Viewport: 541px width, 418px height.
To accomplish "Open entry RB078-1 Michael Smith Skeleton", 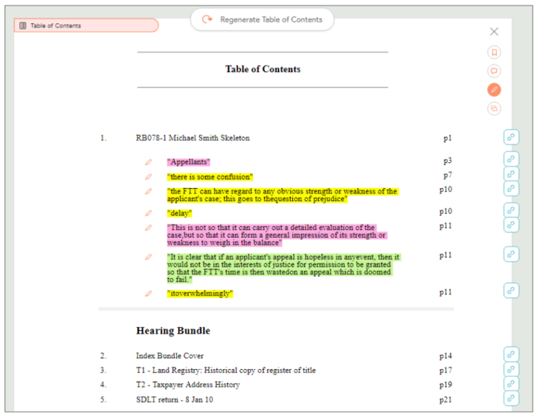I will click(x=193, y=138).
